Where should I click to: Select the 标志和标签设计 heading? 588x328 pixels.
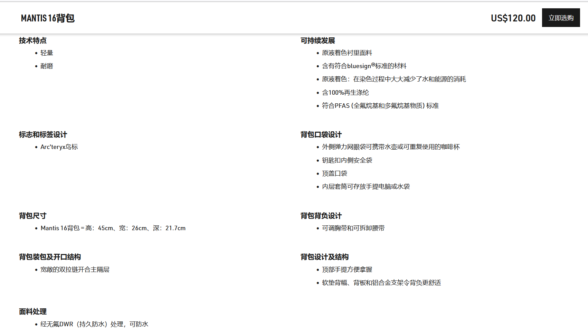[x=43, y=134]
